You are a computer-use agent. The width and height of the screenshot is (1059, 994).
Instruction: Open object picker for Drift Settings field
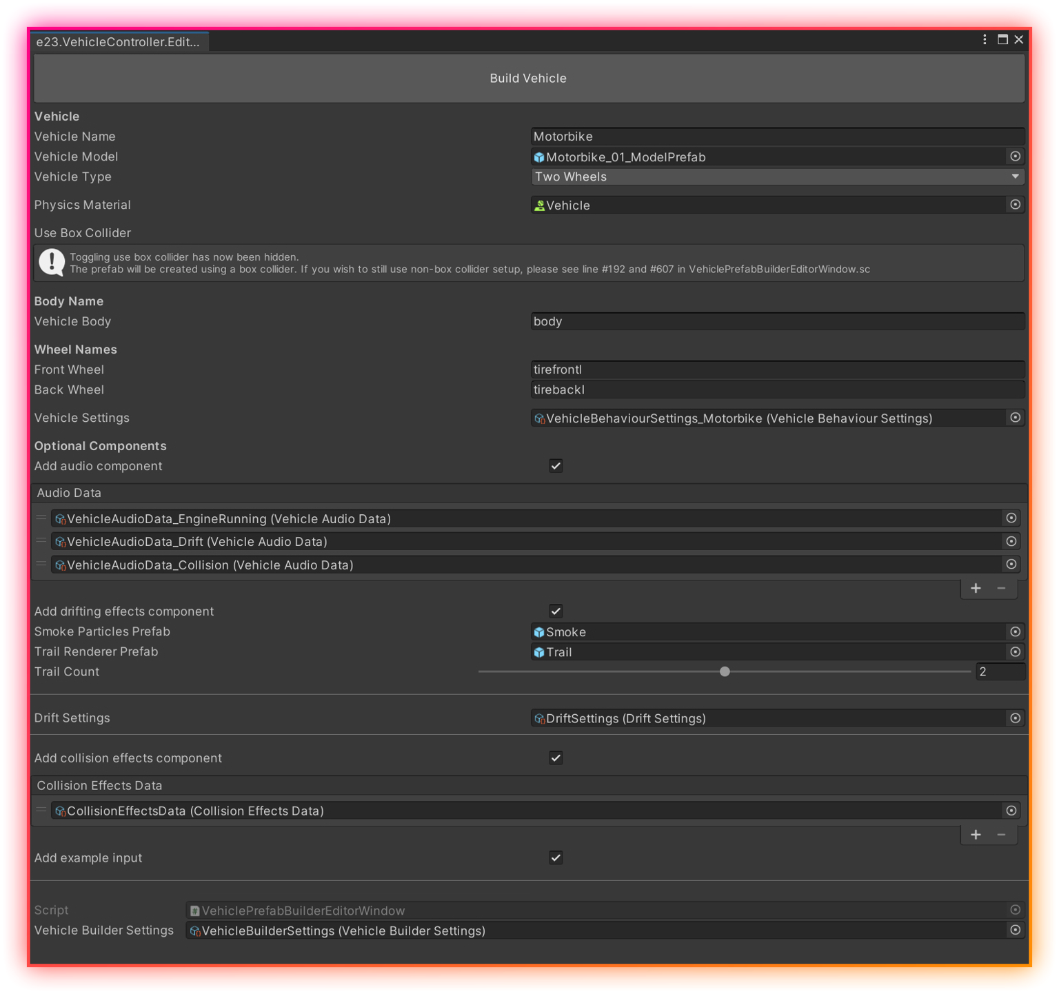1015,718
